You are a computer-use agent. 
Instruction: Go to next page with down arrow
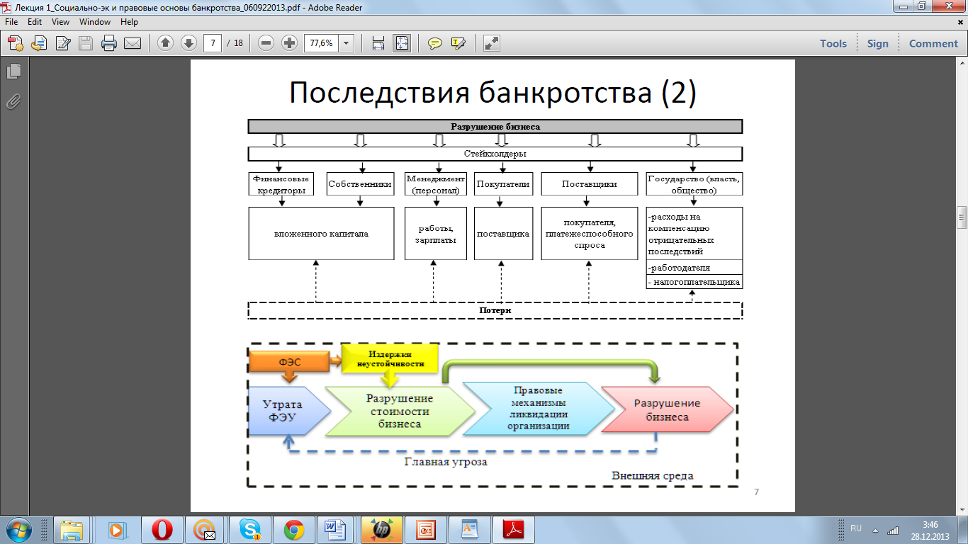pos(188,43)
